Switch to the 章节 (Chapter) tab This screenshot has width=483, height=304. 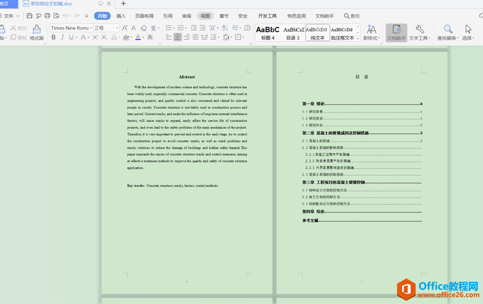[x=224, y=16]
